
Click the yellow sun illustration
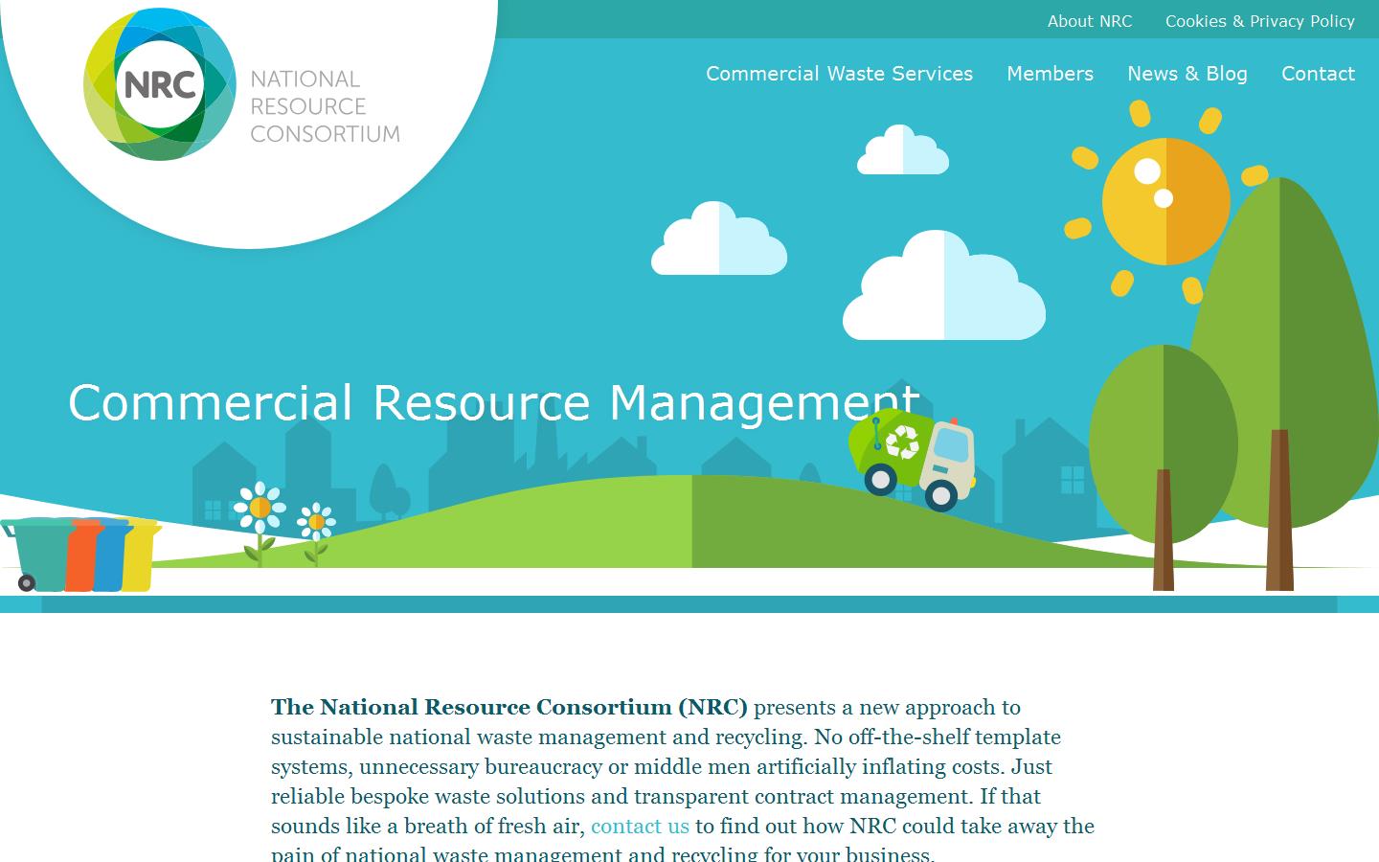tap(1165, 201)
